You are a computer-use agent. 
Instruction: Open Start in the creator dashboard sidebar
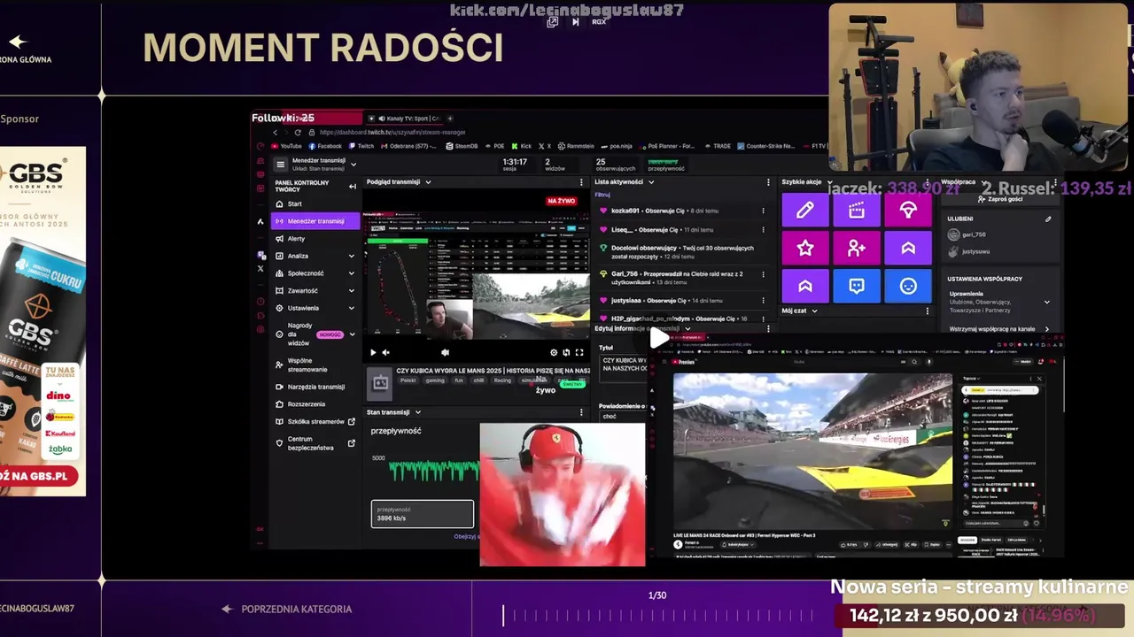click(x=315, y=203)
